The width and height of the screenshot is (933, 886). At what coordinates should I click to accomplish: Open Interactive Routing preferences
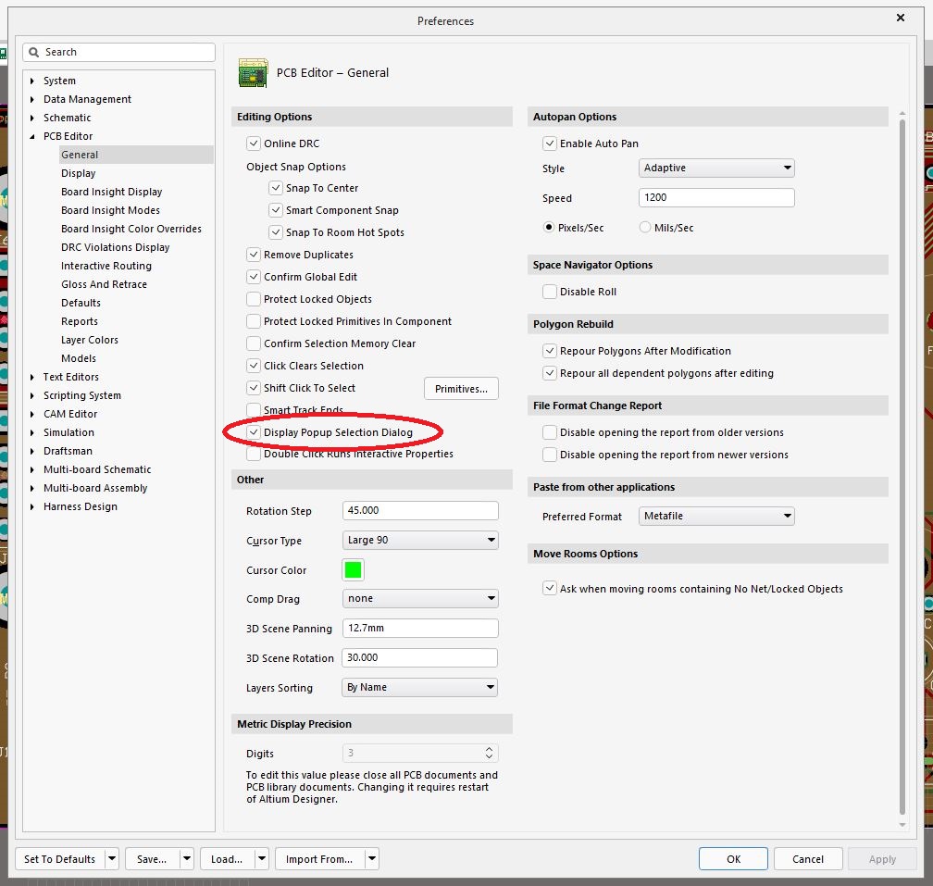point(106,266)
